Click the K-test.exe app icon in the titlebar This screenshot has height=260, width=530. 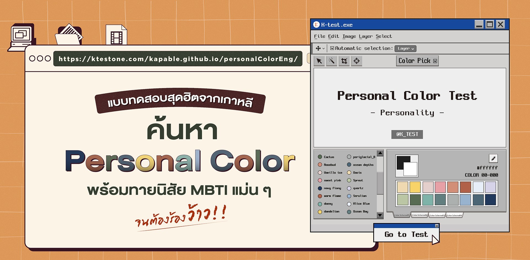(x=316, y=24)
